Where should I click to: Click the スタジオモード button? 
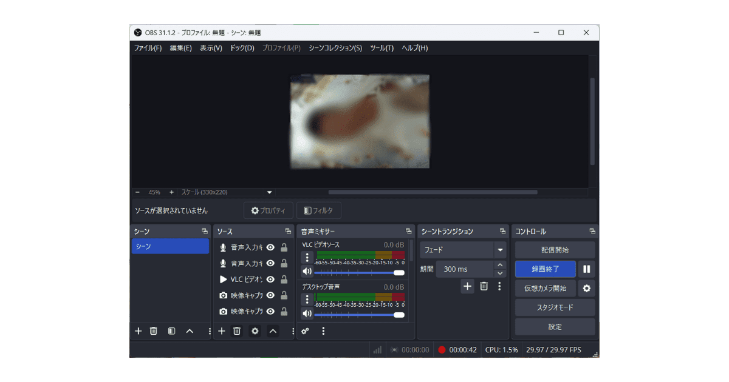pyautogui.click(x=555, y=307)
